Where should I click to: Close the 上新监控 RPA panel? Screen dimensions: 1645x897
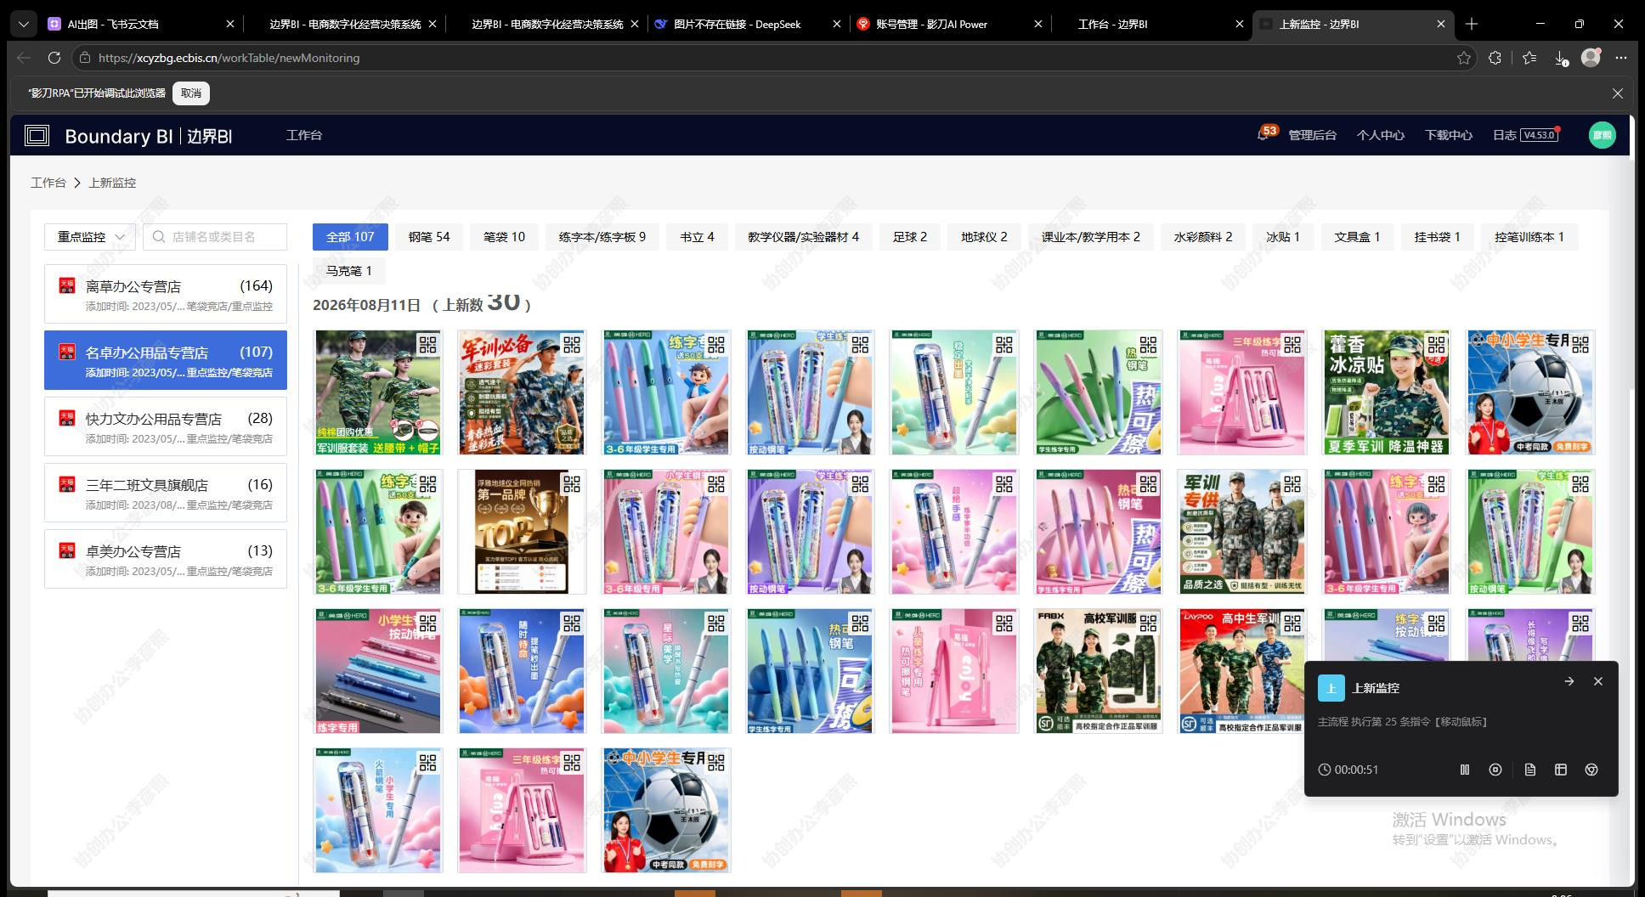click(1598, 681)
